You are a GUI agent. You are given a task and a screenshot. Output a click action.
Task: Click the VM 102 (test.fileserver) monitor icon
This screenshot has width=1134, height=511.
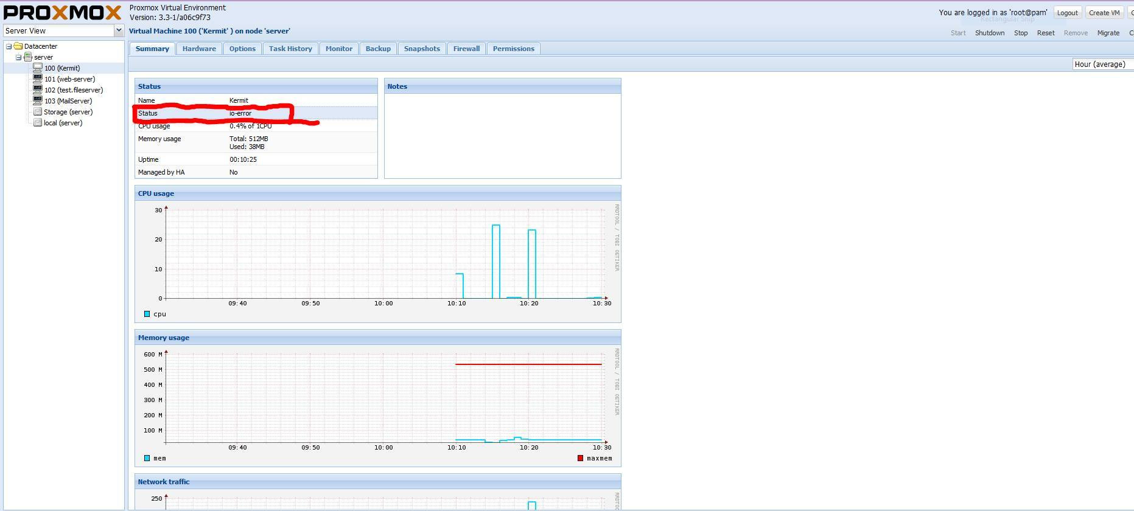coord(38,90)
